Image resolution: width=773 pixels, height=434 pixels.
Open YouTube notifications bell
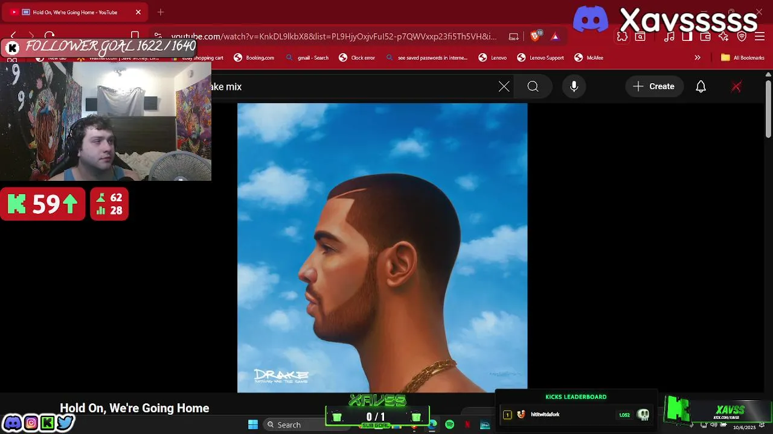[701, 87]
